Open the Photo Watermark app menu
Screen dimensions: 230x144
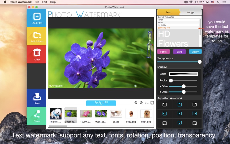pos(21,2)
